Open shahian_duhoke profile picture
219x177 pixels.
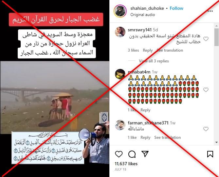pyautogui.click(x=120, y=11)
